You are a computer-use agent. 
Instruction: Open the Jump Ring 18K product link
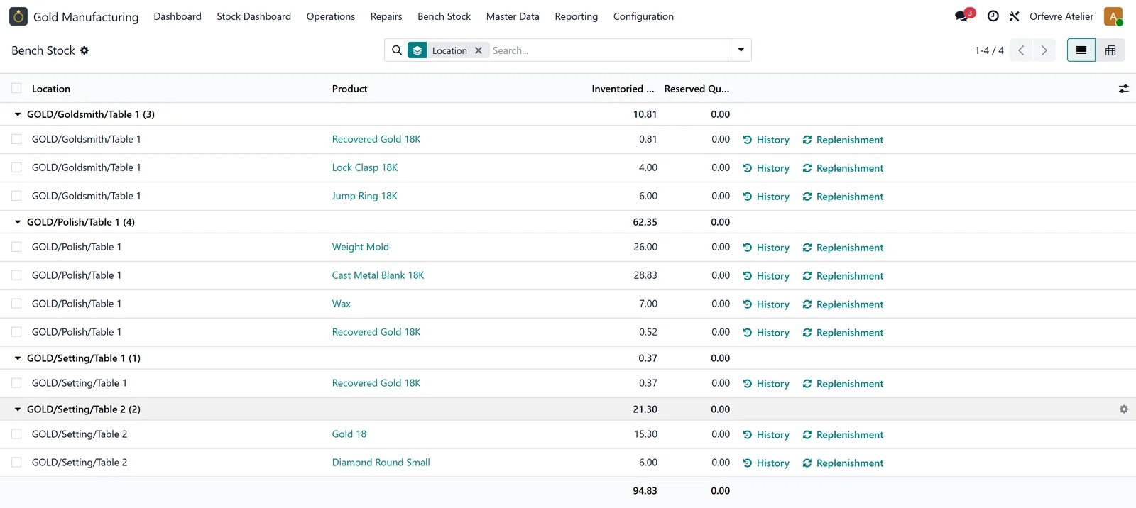tap(365, 196)
